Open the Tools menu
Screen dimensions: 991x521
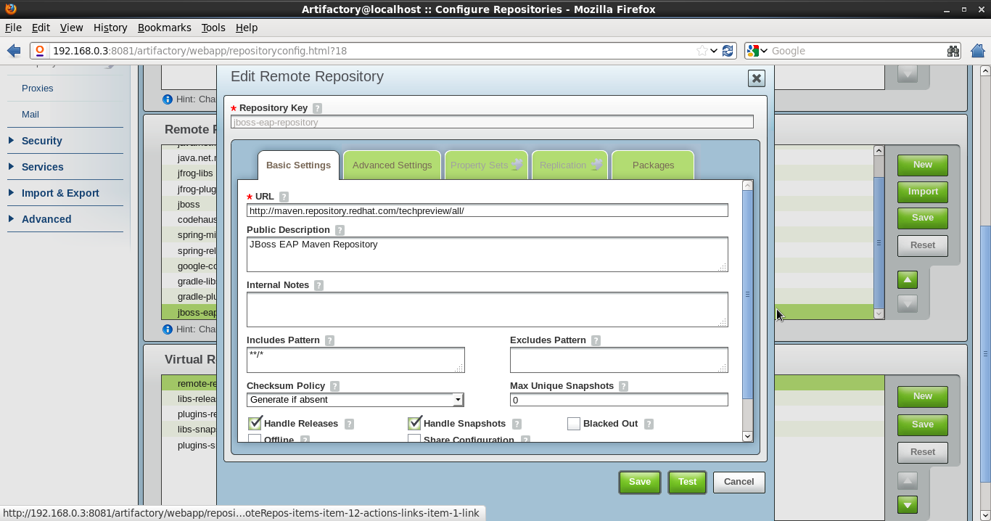(x=213, y=28)
